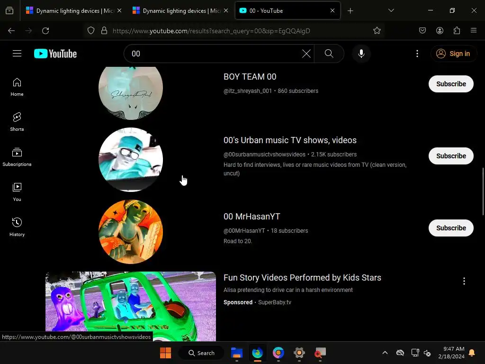
Task: Subscribe to 00's Urban music TV shows
Action: [451, 156]
